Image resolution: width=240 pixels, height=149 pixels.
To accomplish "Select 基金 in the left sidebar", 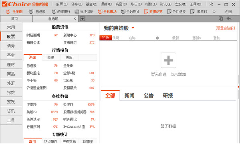I will coord(11,55).
